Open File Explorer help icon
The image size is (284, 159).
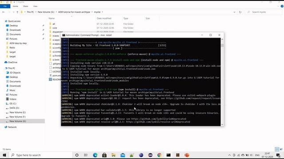point(282,6)
